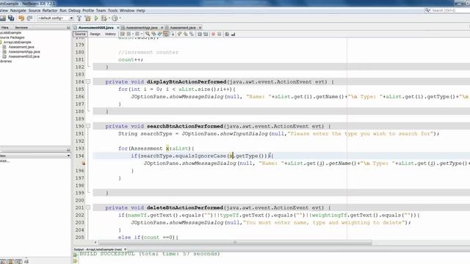Select AssessmentApp.java in project tree
Image resolution: width=470 pixels, height=264 pixels.
point(24,52)
